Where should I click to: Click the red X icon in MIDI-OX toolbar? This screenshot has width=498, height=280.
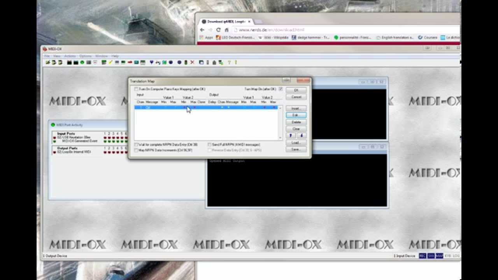pos(192,62)
